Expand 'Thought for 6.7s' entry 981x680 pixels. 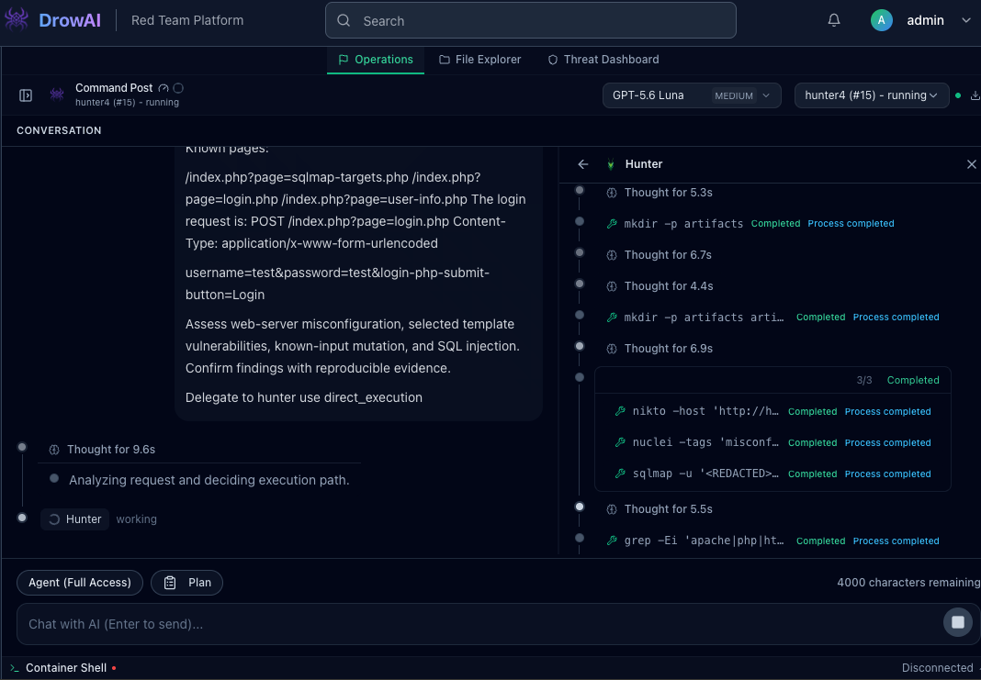pos(668,255)
